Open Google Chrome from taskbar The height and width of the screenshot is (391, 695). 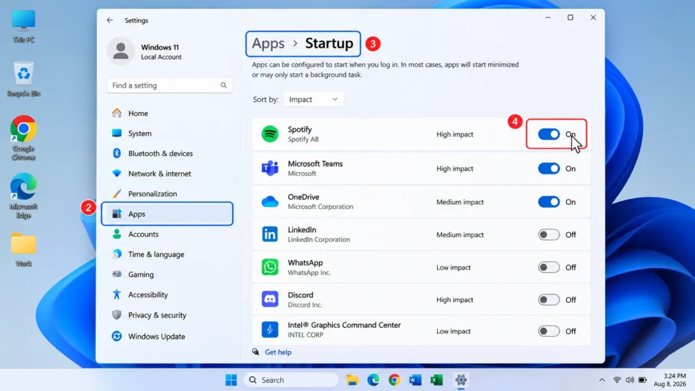point(394,380)
